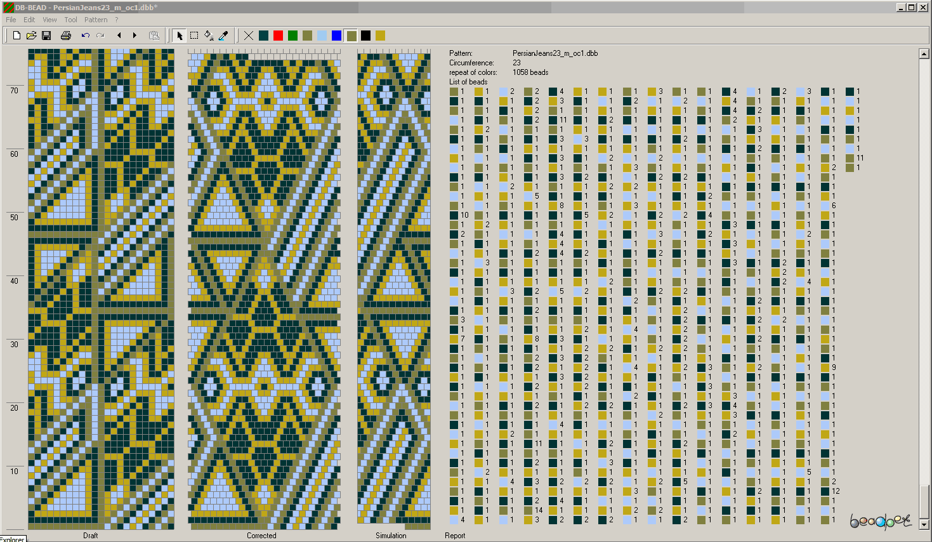Enable the paint bucket fill tool
932x542 pixels.
(209, 36)
